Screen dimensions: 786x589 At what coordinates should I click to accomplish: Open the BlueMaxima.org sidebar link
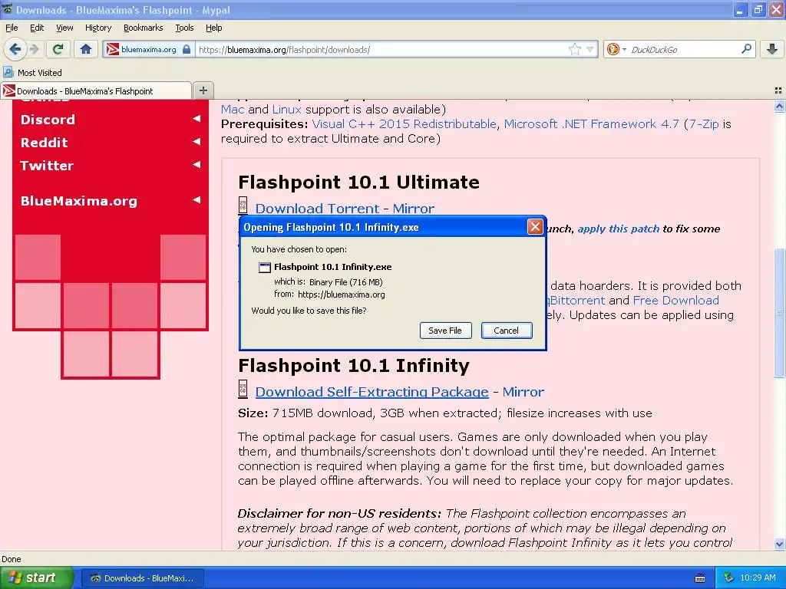79,201
